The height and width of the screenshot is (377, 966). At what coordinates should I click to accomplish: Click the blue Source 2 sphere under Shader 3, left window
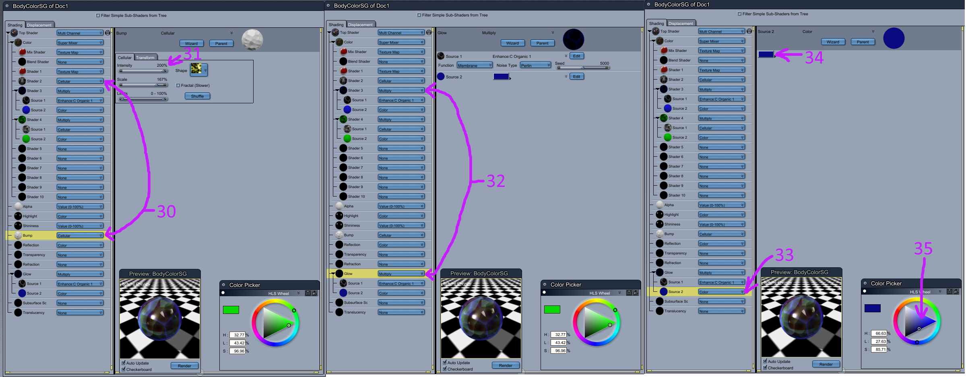26,110
